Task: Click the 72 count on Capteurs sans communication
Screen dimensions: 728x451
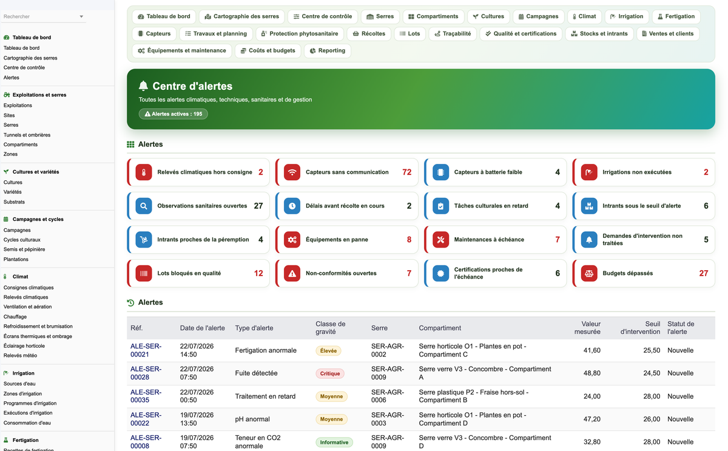Action: pyautogui.click(x=407, y=172)
